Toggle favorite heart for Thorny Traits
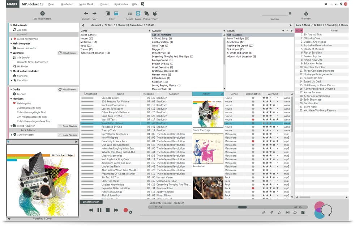 click(x=253, y=131)
